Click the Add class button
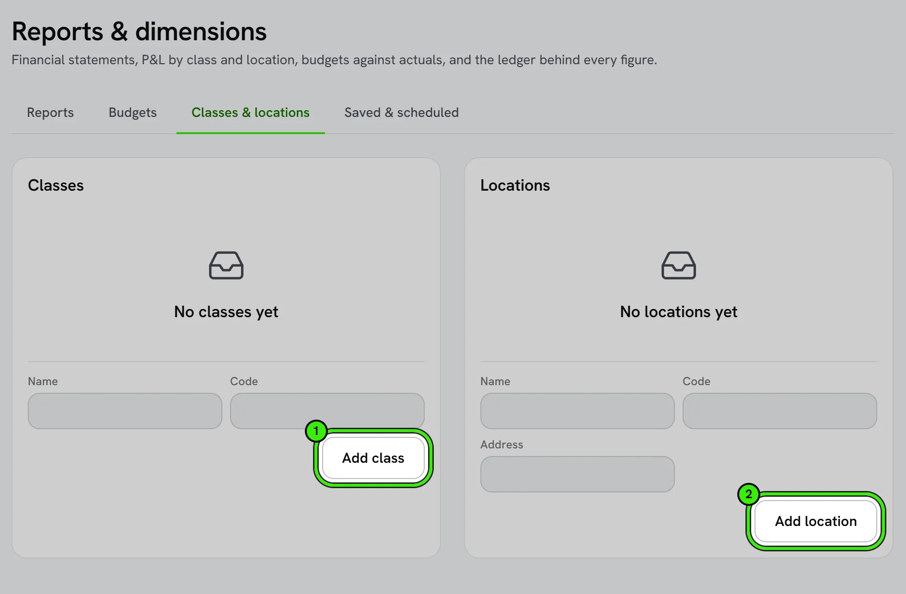This screenshot has height=594, width=906. pos(373,458)
